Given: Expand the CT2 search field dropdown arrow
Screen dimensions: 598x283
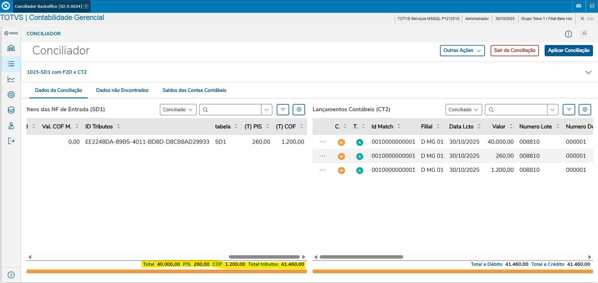Looking at the screenshot, I should (552, 110).
